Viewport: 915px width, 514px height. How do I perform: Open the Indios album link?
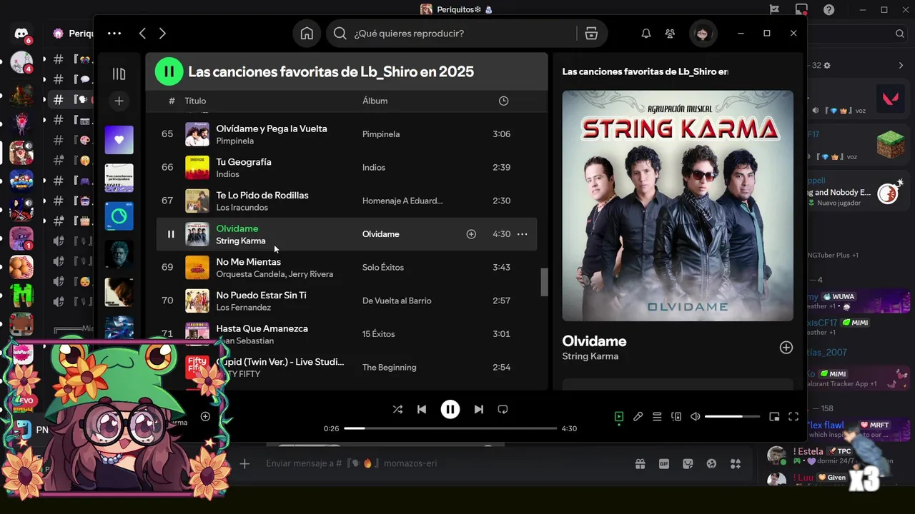pyautogui.click(x=374, y=167)
